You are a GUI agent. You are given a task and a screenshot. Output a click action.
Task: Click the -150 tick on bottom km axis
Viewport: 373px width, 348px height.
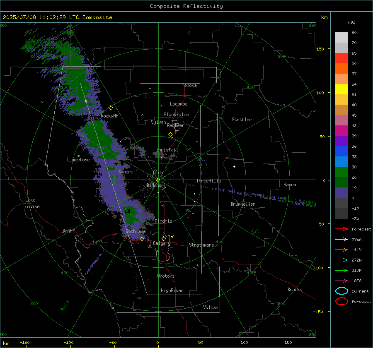tap(24, 342)
